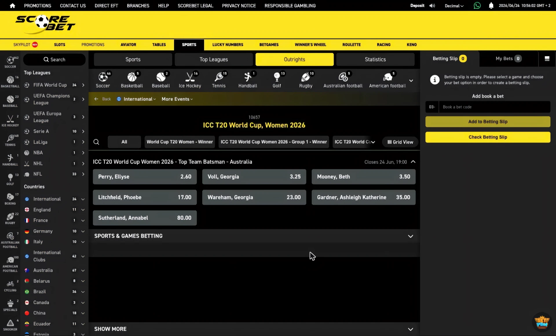Image resolution: width=556 pixels, height=336 pixels.
Task: Select Cycling in the left sidebar
Action: (x=10, y=286)
